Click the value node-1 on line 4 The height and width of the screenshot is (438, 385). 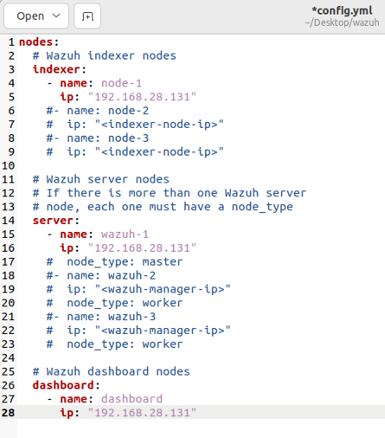click(x=121, y=83)
